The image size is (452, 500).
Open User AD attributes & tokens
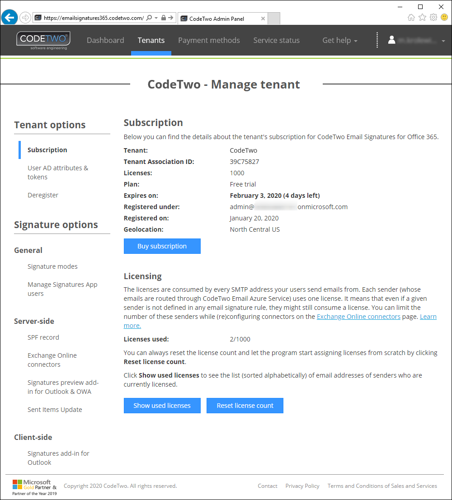pos(58,173)
